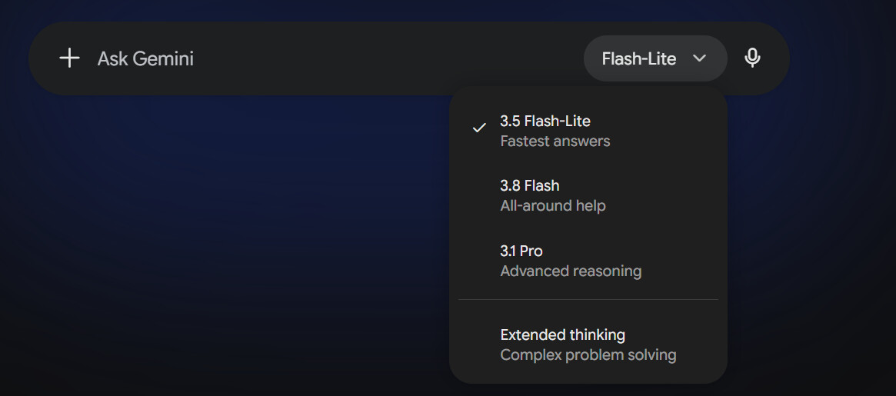Pick the Fastest answers option
Viewport: 896px width, 396px height.
(x=555, y=141)
